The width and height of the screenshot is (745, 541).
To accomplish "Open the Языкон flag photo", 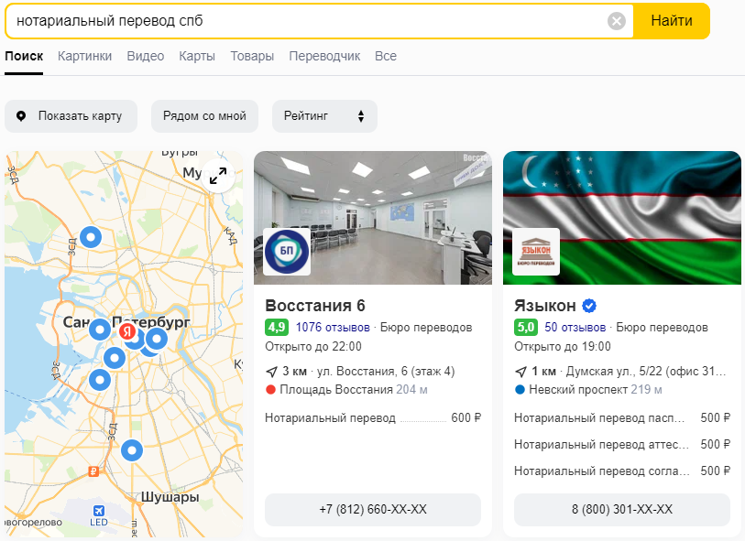I will click(622, 218).
